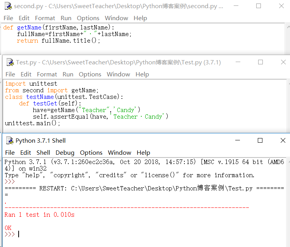Open Help menu in Test.py window
This screenshot has height=247, width=290.
click(142, 74)
